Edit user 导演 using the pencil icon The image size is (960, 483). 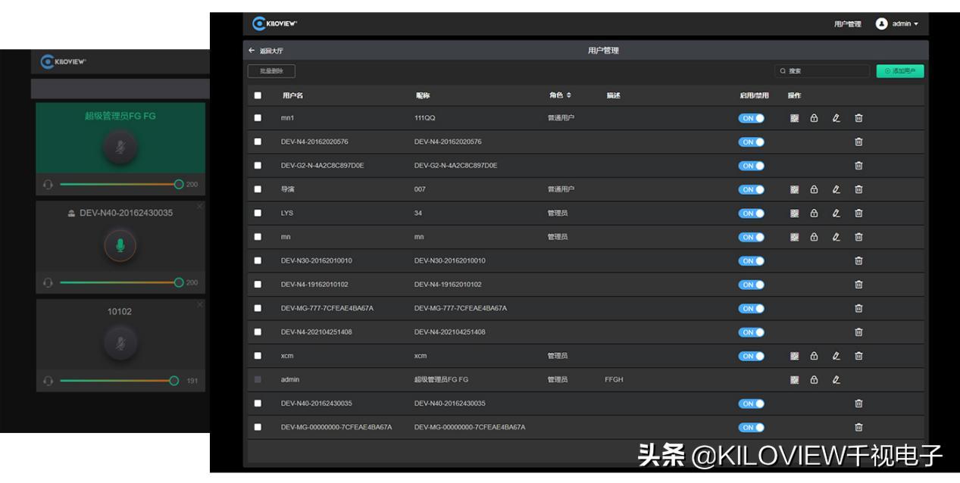tap(836, 189)
